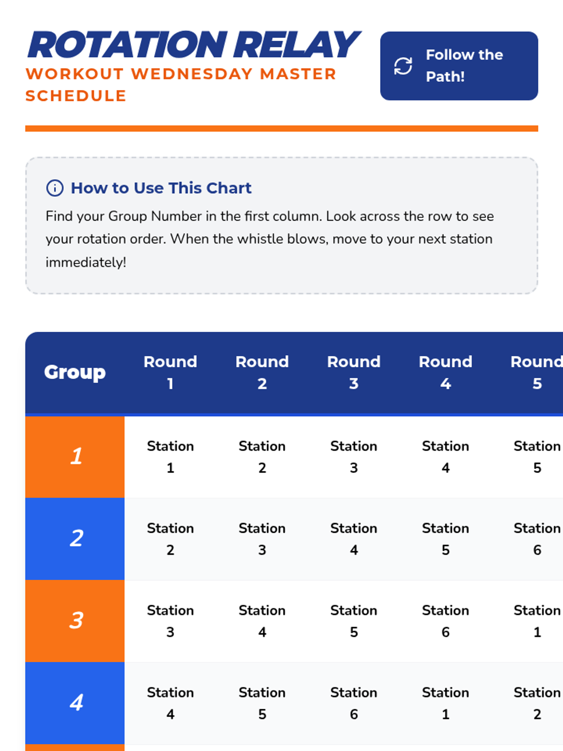Click the blue Group 2 row label

(75, 539)
